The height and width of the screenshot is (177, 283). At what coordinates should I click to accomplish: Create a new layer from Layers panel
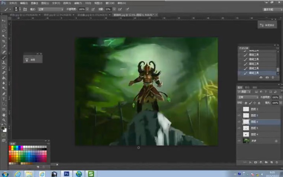(x=271, y=163)
